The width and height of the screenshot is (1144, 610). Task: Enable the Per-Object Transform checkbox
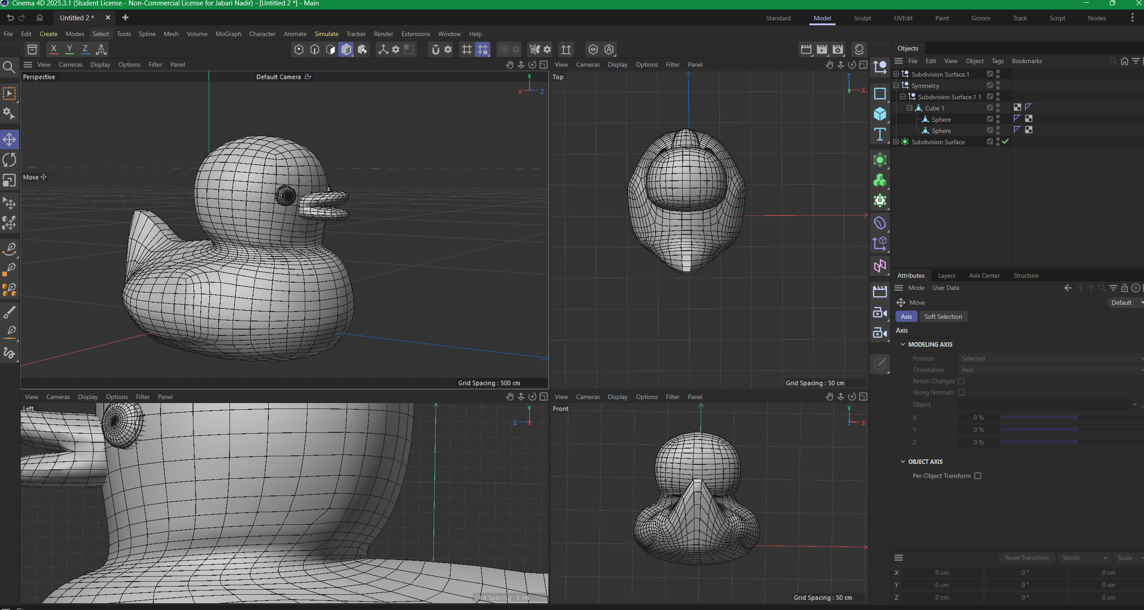pyautogui.click(x=978, y=476)
